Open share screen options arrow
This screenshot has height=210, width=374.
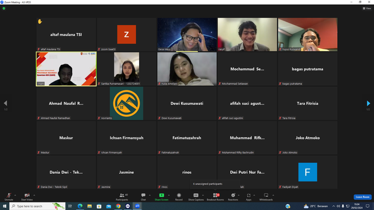(169, 195)
